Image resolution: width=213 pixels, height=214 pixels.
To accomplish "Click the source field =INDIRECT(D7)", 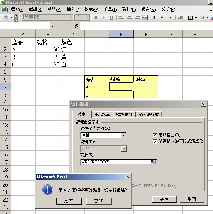I will [x=115, y=162].
